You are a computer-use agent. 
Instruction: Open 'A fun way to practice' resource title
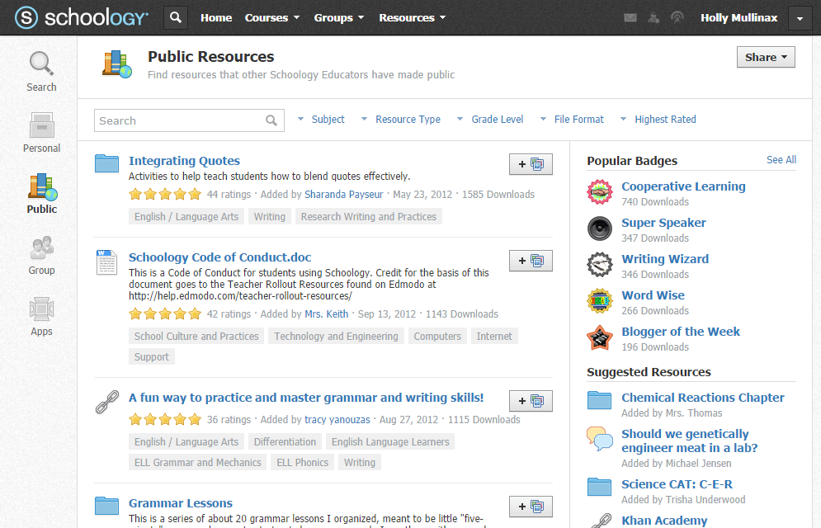(306, 398)
